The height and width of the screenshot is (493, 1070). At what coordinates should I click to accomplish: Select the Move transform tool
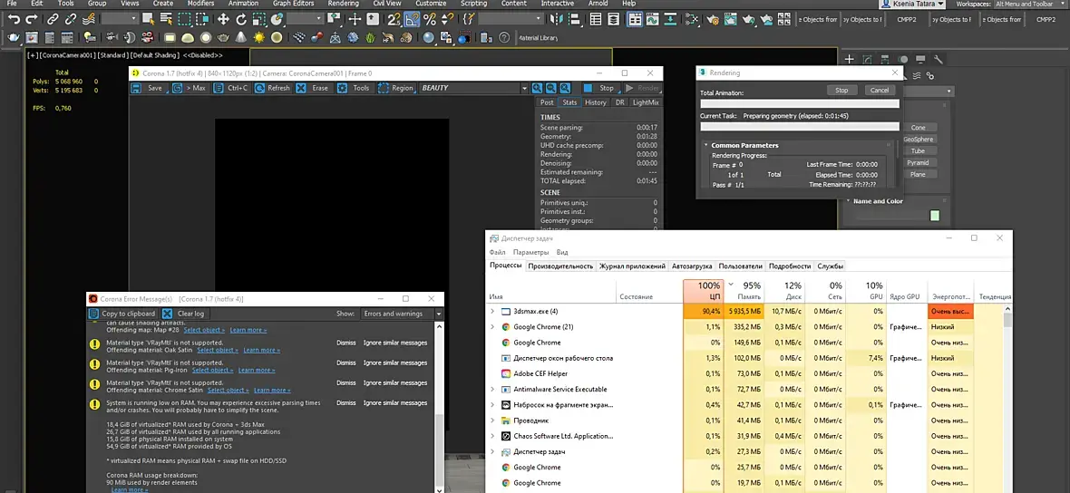tap(223, 19)
